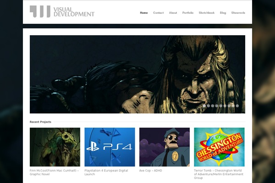Select the fifth slideshow pagination dot

(x=221, y=106)
